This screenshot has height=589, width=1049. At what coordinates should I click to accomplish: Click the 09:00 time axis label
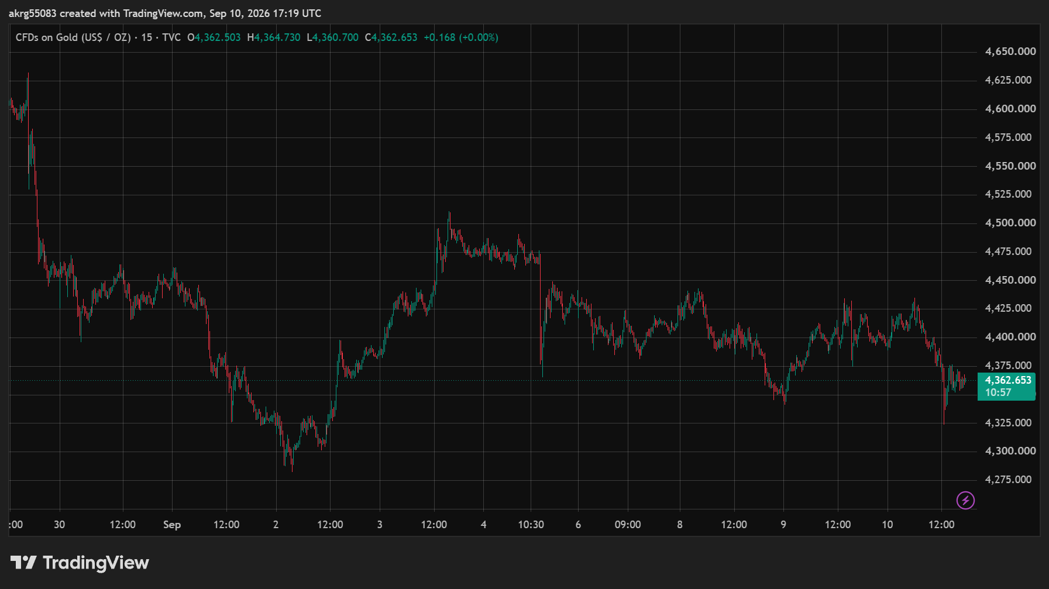(x=628, y=525)
